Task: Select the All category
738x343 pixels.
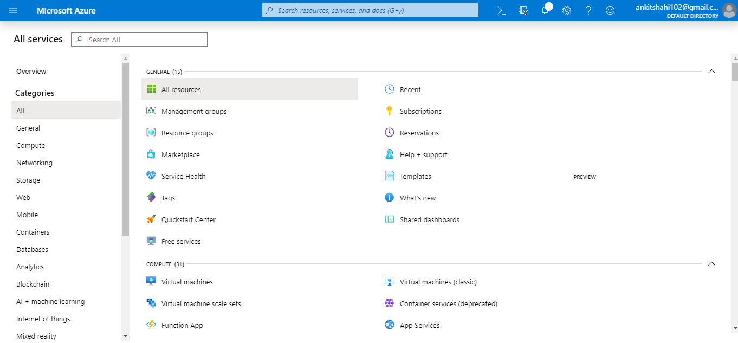Action: pos(66,110)
